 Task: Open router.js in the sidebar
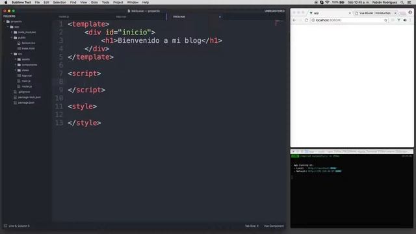[27, 86]
